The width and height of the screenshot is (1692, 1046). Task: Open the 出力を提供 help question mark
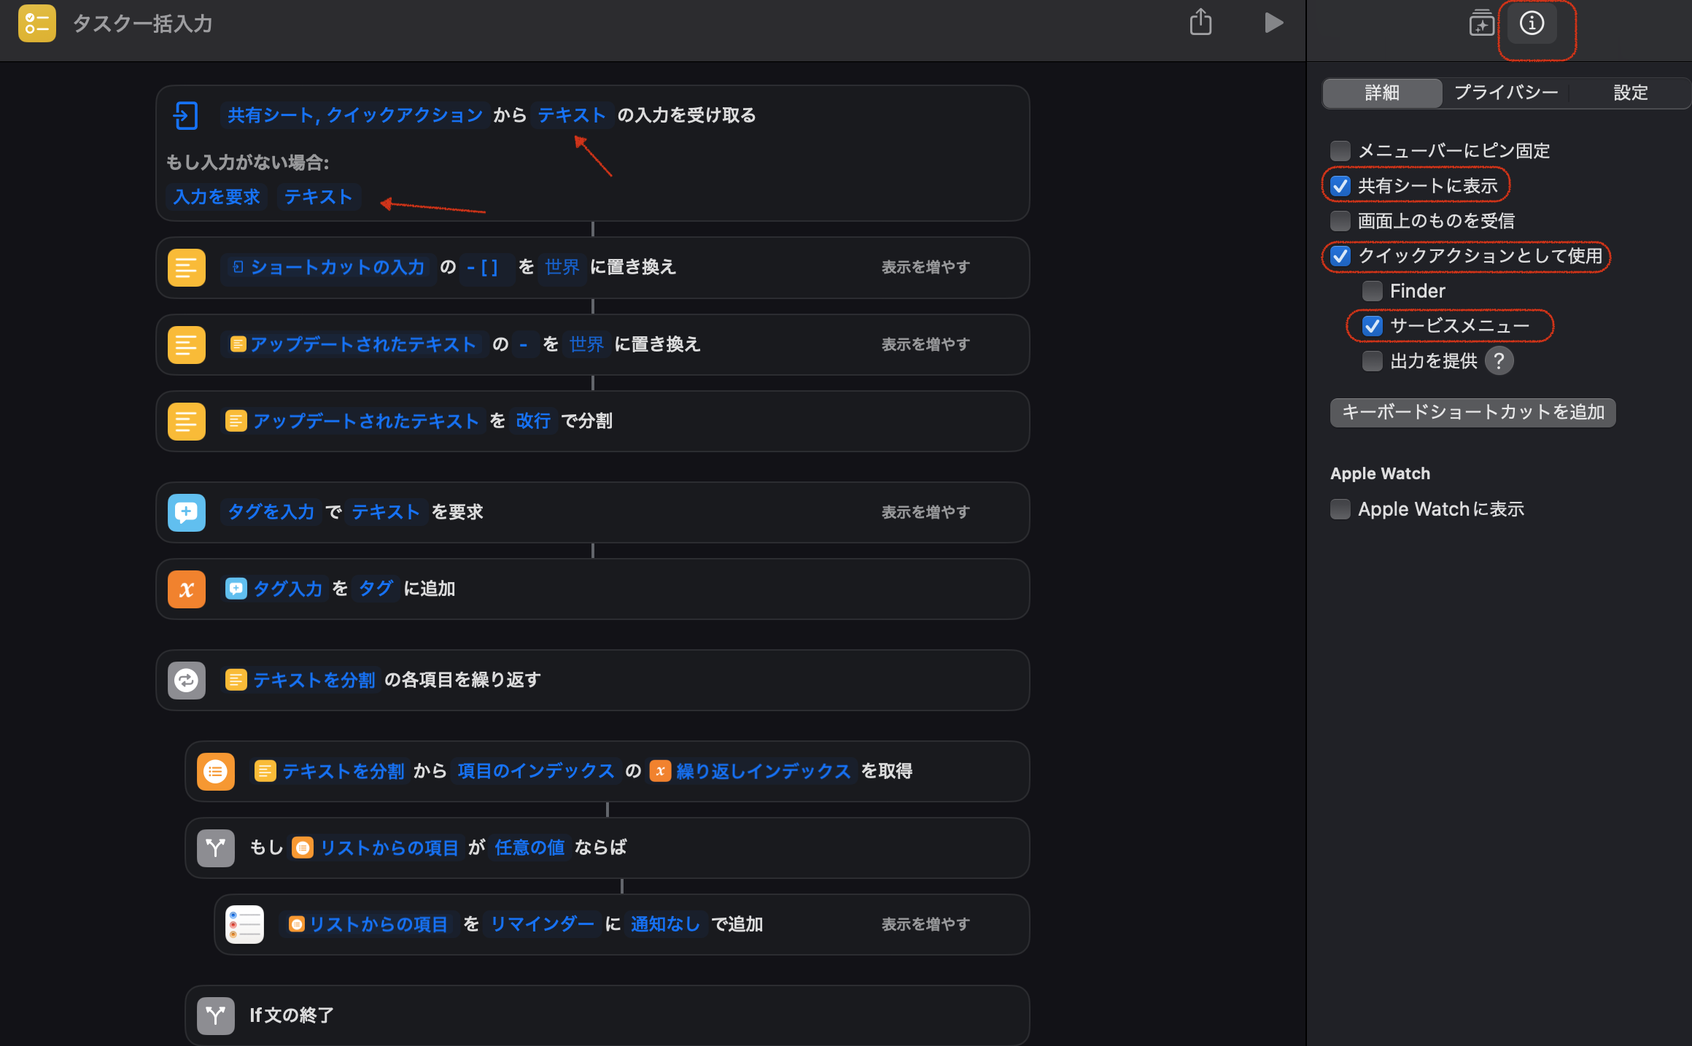point(1499,361)
